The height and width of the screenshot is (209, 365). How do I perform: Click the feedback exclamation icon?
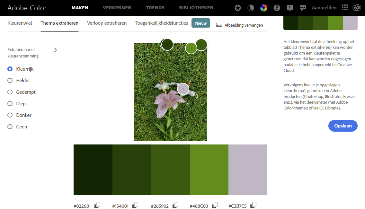coord(289,8)
